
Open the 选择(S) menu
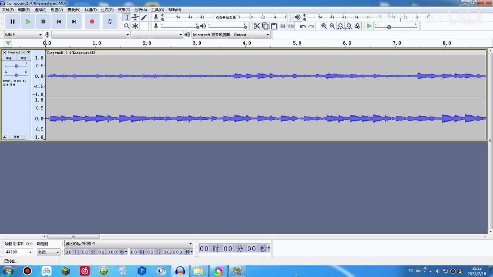40,10
